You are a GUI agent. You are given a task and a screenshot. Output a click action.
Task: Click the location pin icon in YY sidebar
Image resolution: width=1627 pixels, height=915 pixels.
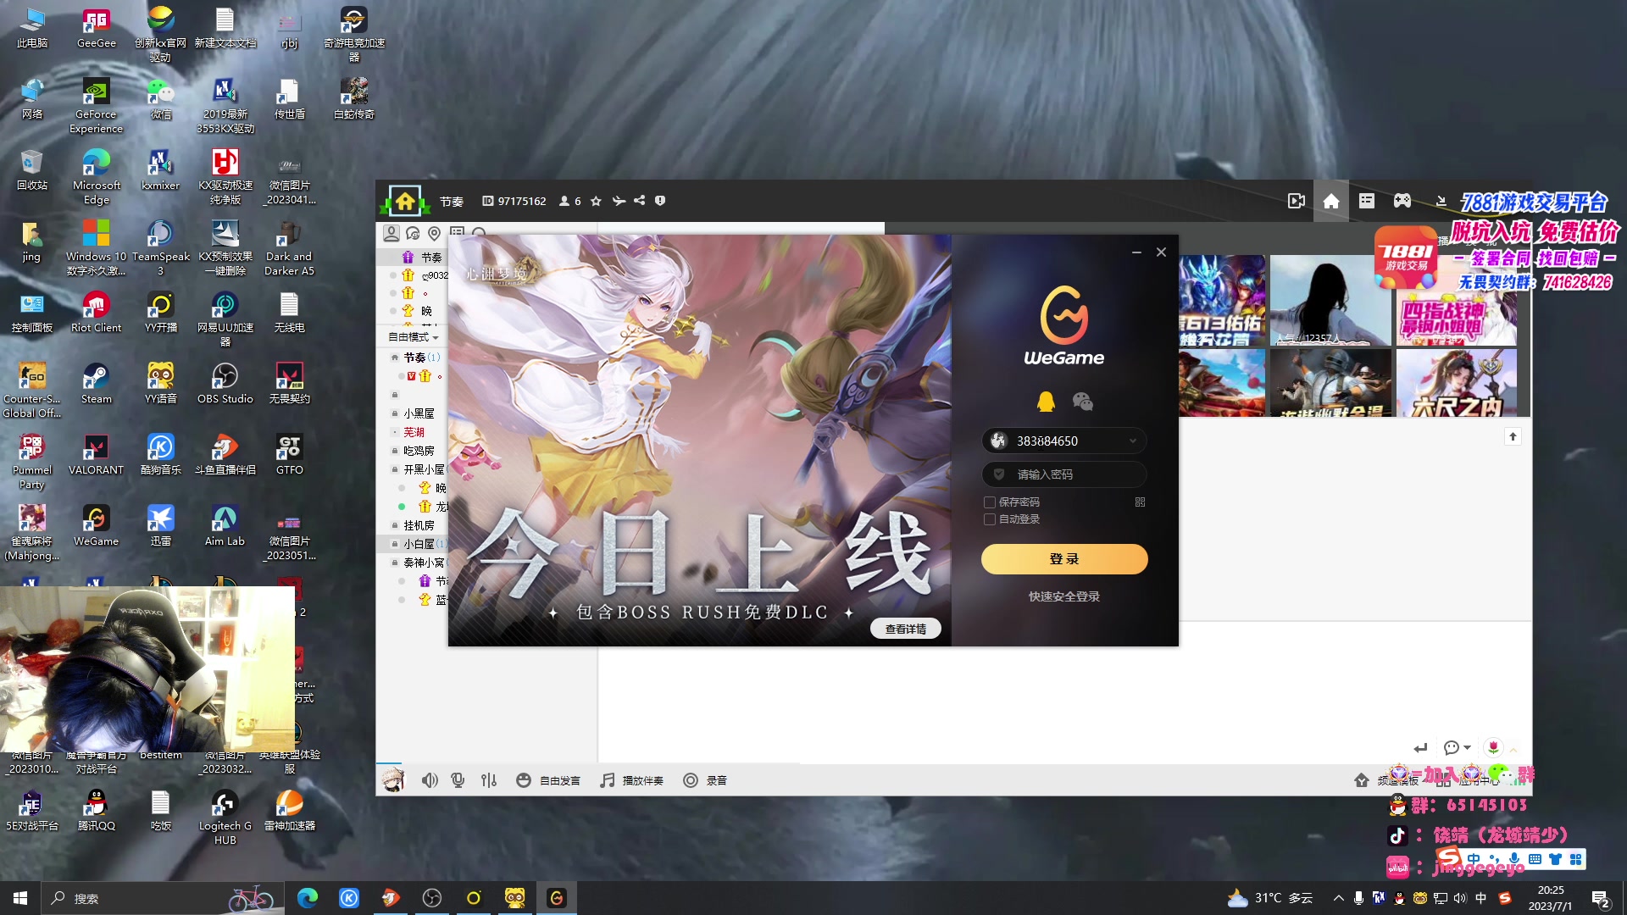pyautogui.click(x=435, y=233)
